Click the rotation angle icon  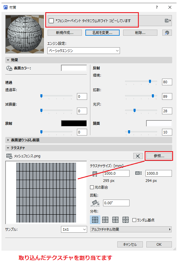coord(95,203)
